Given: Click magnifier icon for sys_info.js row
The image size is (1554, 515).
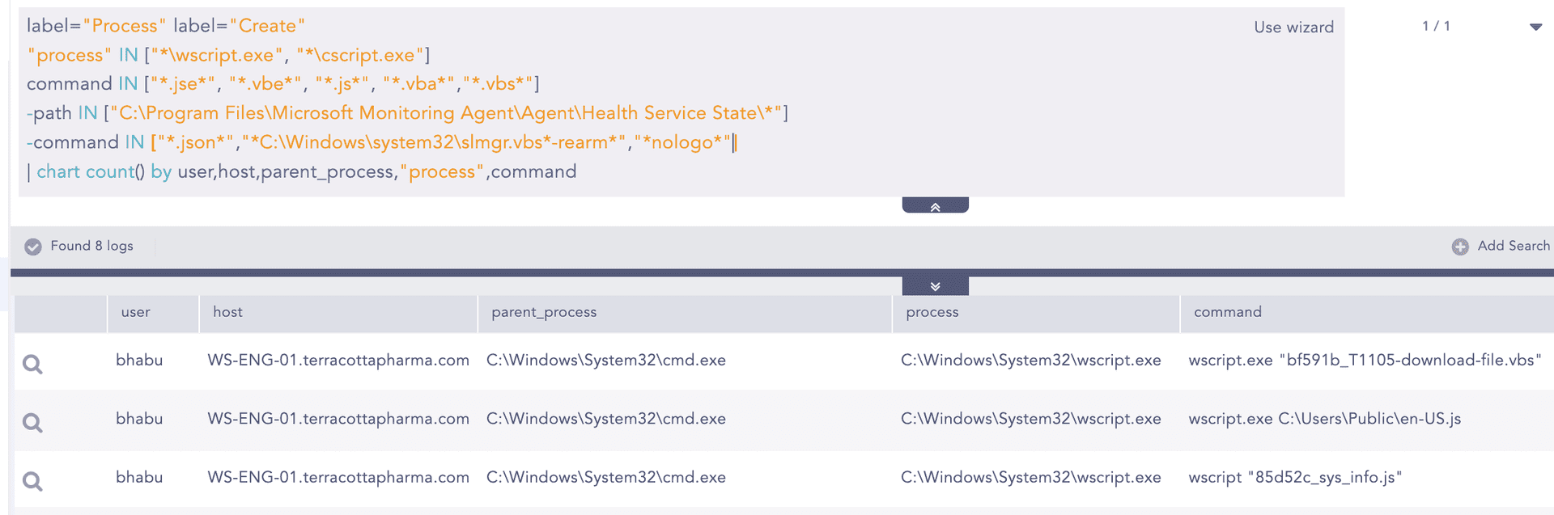Looking at the screenshot, I should tap(32, 481).
